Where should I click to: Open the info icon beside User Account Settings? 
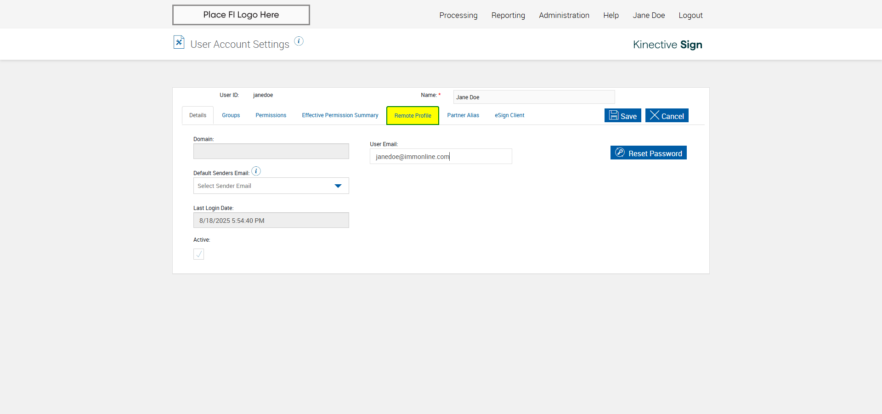(x=299, y=41)
